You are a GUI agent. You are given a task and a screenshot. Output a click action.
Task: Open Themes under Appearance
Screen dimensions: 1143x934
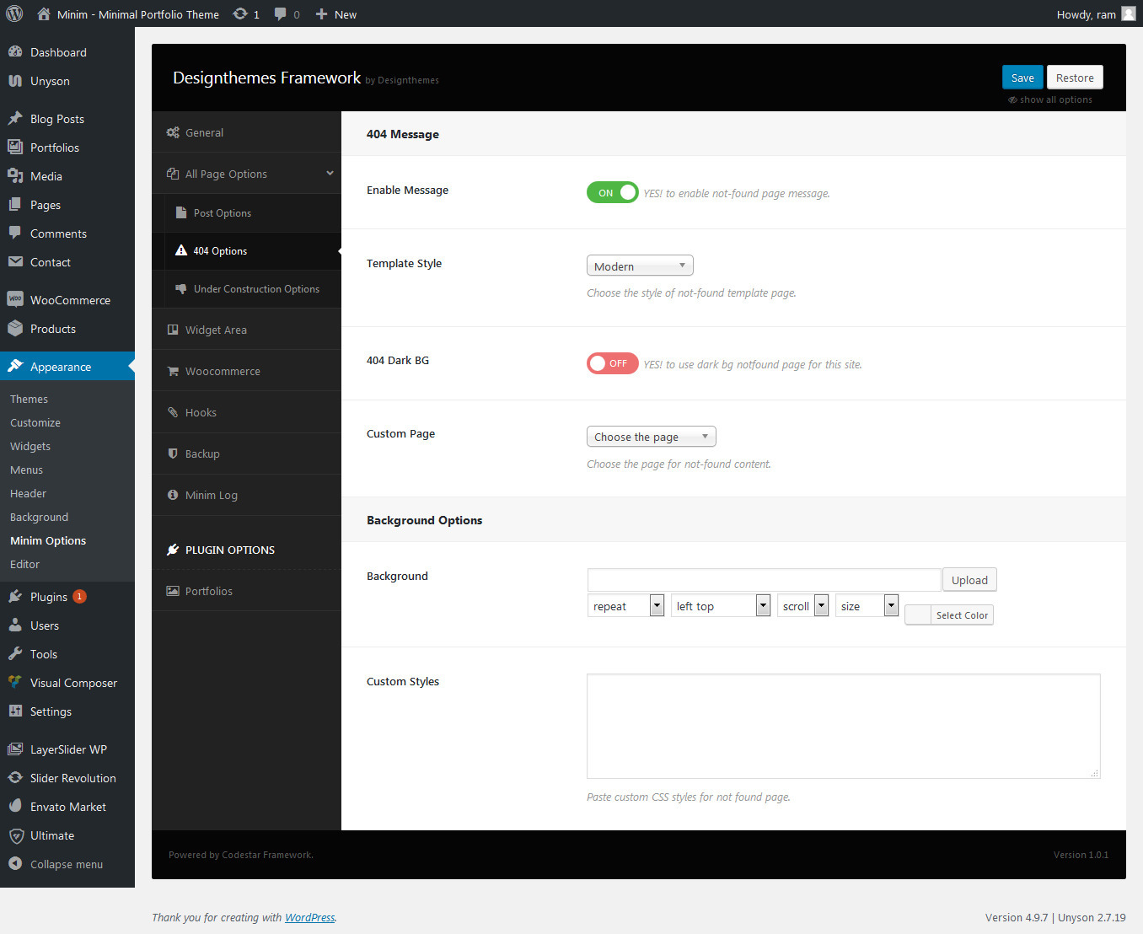29,399
